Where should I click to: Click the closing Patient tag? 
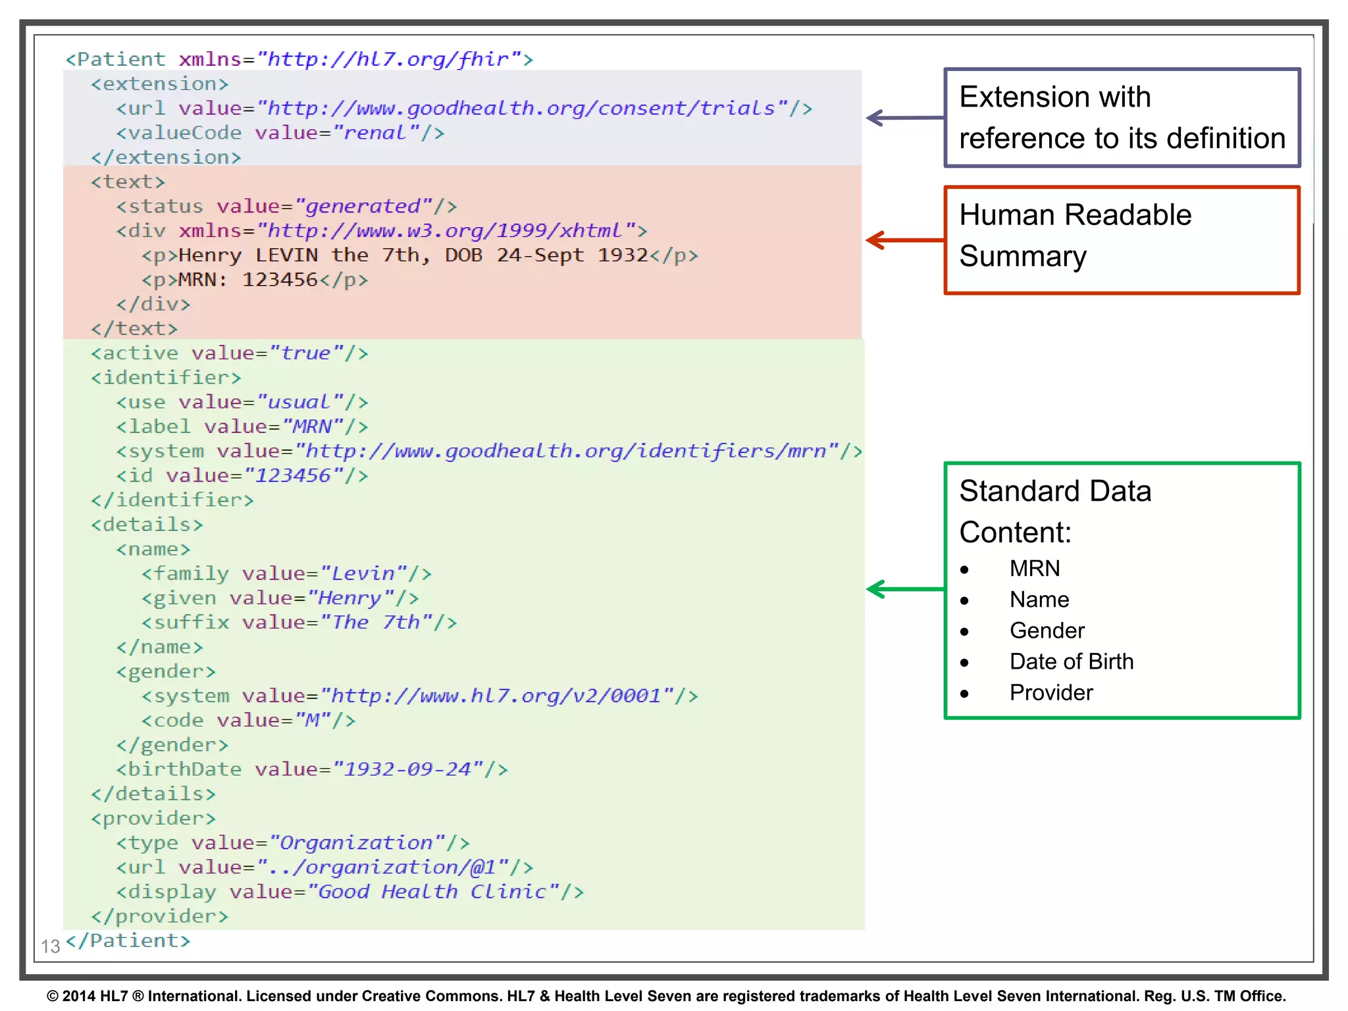point(128,941)
